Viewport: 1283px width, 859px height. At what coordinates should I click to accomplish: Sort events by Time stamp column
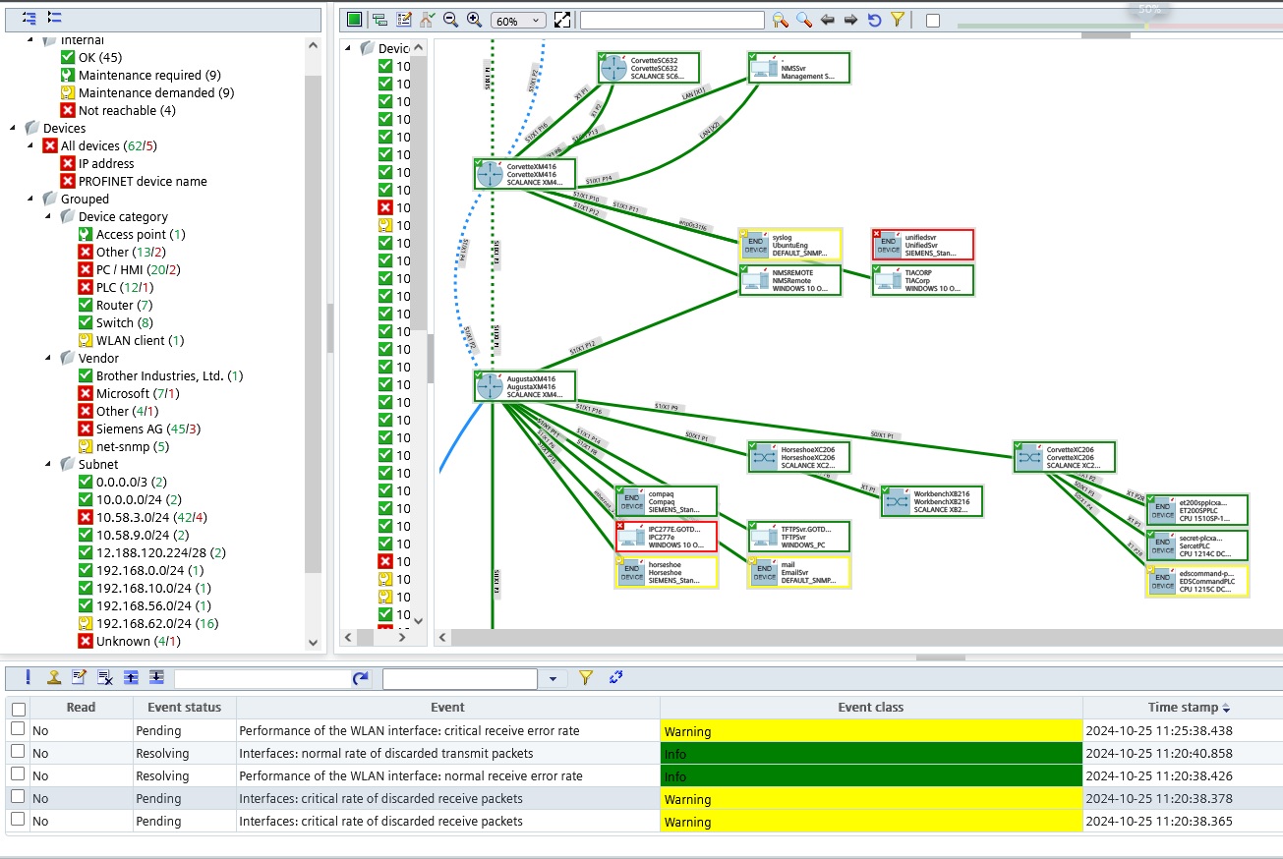(1182, 707)
